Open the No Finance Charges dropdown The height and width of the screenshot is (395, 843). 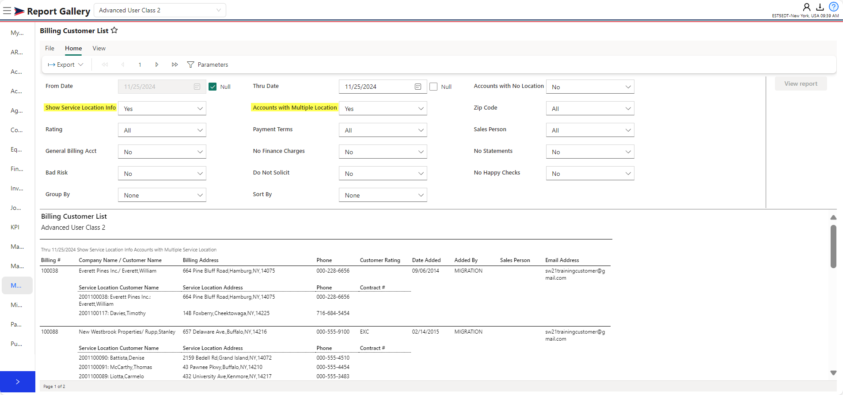click(x=383, y=152)
